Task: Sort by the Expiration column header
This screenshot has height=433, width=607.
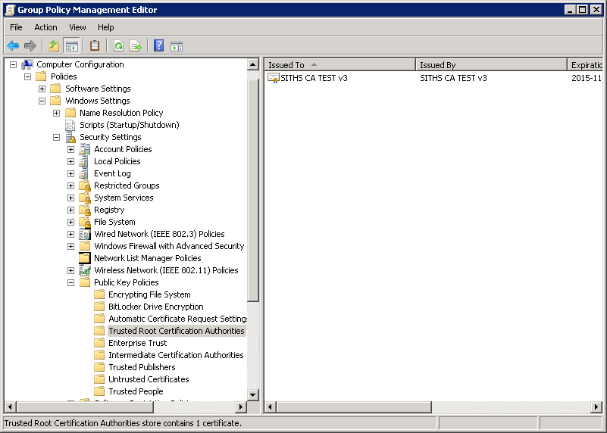Action: (585, 65)
